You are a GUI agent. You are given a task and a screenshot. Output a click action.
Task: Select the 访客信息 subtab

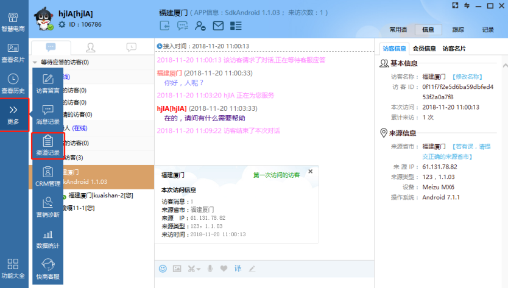(x=394, y=49)
